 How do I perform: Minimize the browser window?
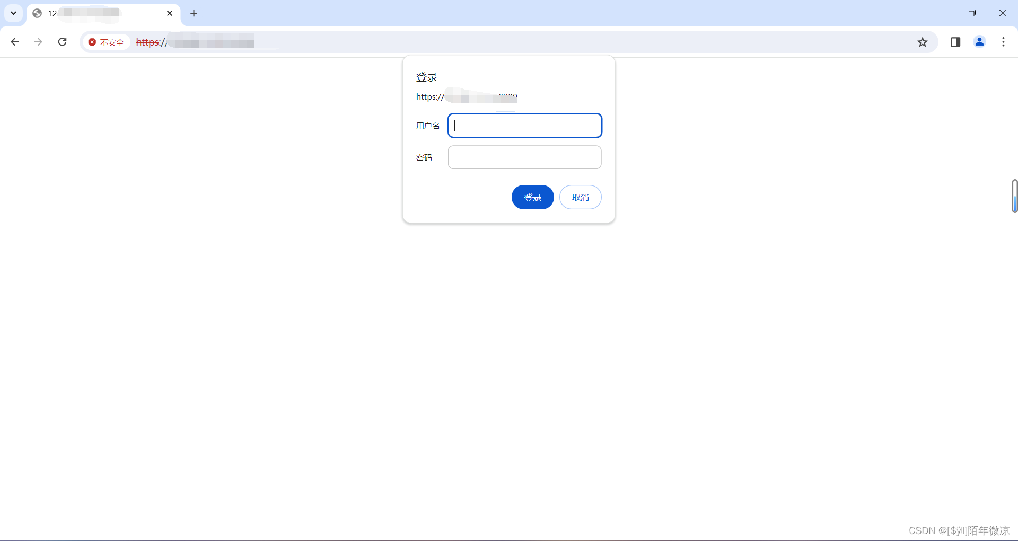click(942, 13)
